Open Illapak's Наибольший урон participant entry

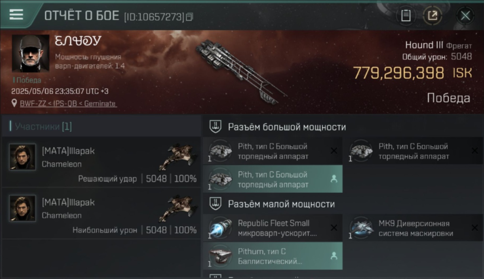point(101,213)
